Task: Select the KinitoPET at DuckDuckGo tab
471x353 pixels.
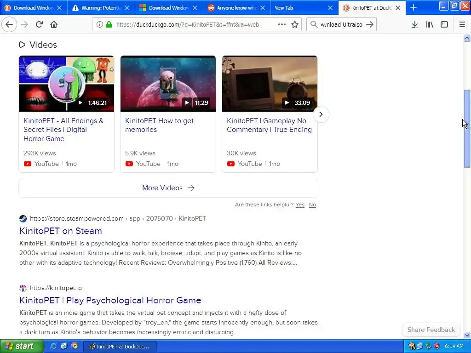Action: 372,8
